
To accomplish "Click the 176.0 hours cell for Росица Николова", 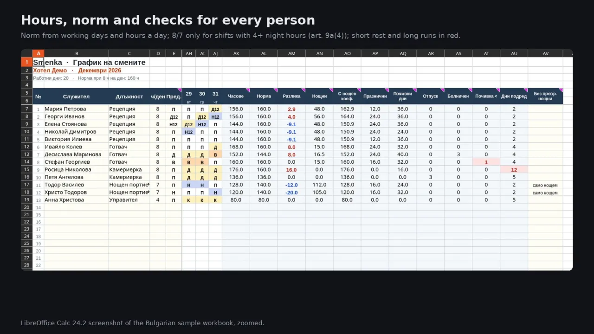I will tap(236, 170).
